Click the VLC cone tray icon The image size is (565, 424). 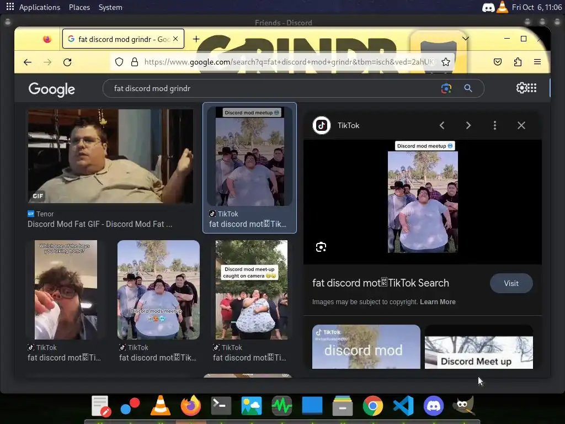pyautogui.click(x=502, y=7)
